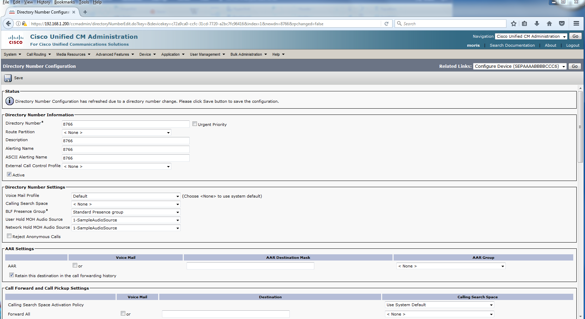Screen dimensions: 585x319
Task: Enable the Urgent Priority checkbox
Action: pyautogui.click(x=195, y=124)
